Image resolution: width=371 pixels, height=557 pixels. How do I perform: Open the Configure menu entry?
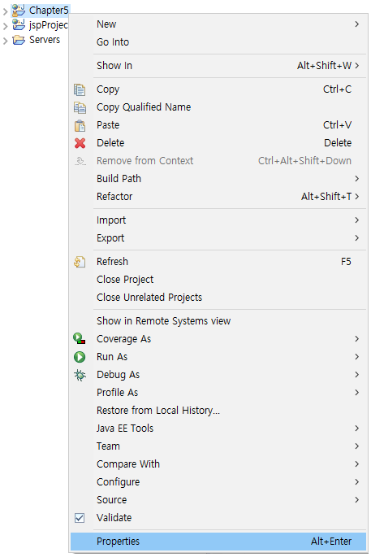pyautogui.click(x=218, y=482)
